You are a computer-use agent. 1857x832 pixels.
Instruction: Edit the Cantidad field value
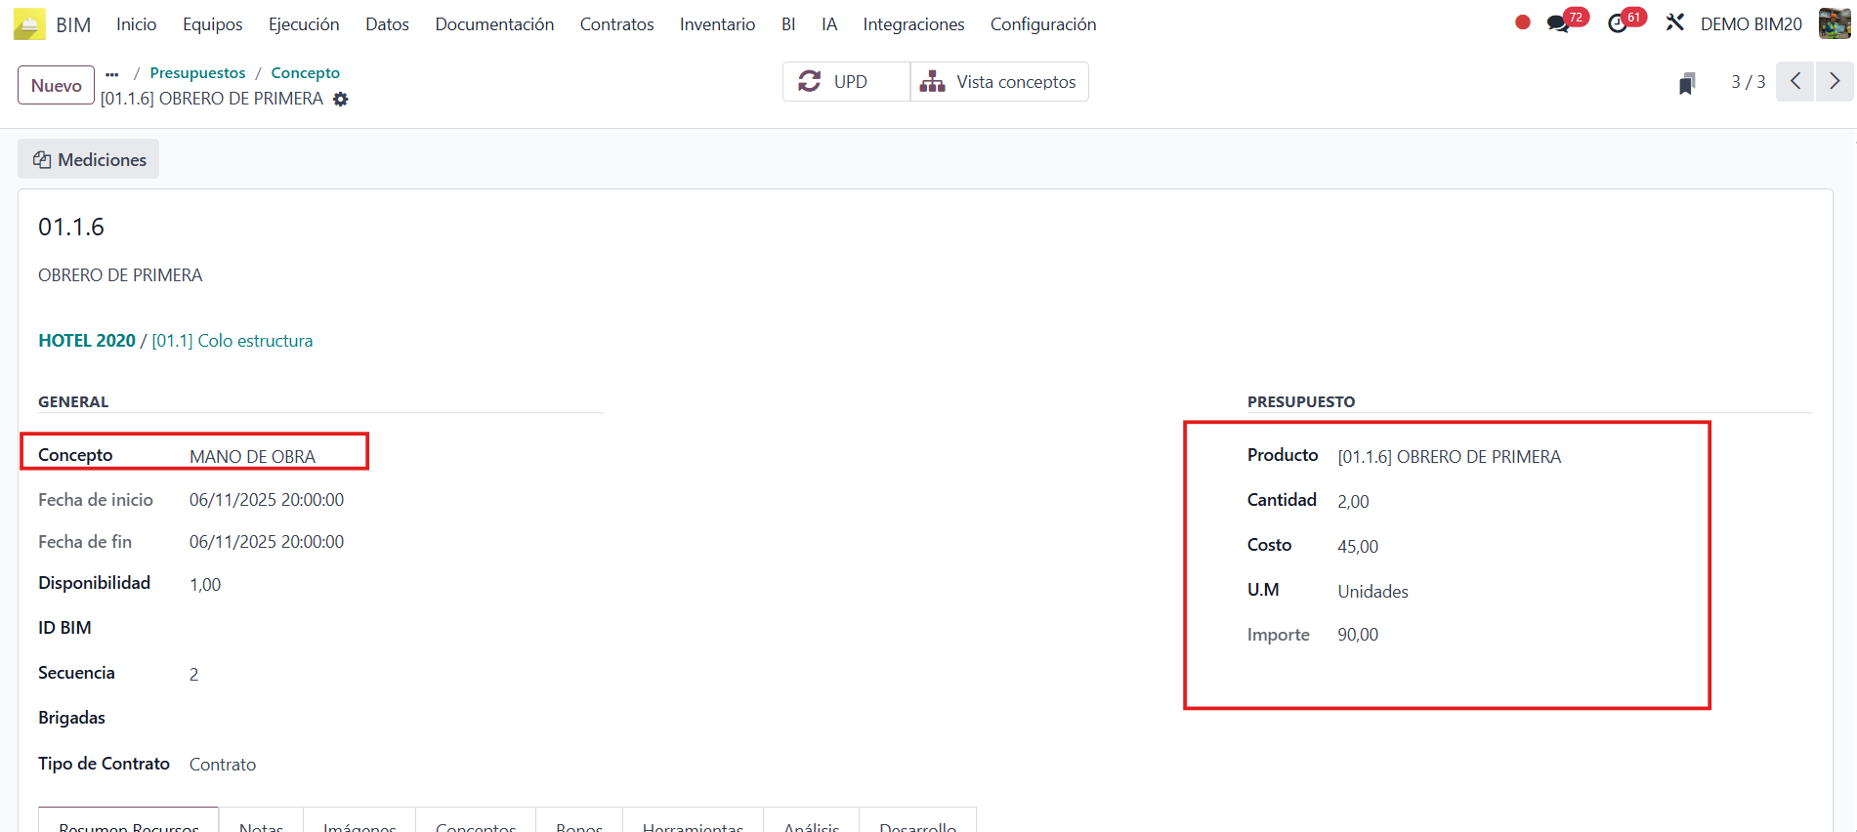point(1353,501)
